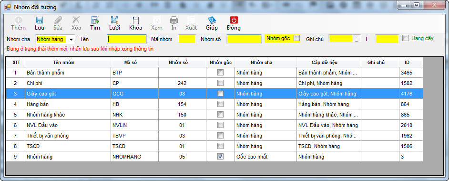Click the BTP code cell
The height and width of the screenshot is (181, 449).
click(134, 73)
